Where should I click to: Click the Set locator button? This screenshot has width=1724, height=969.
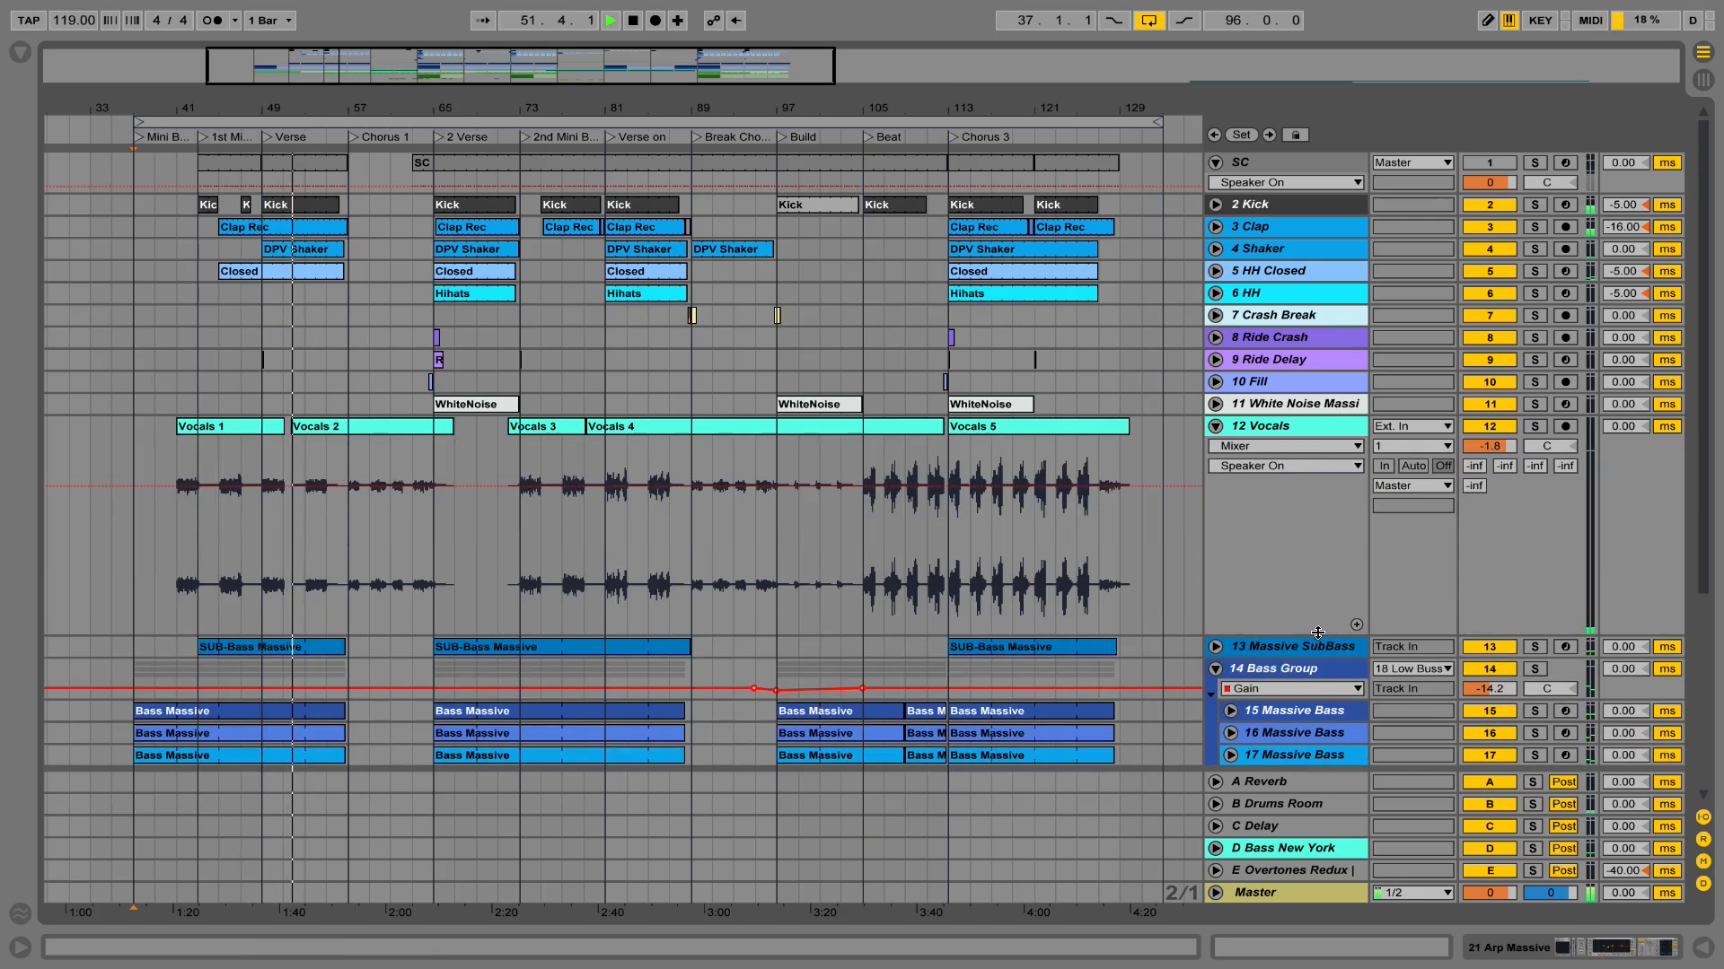coord(1241,135)
